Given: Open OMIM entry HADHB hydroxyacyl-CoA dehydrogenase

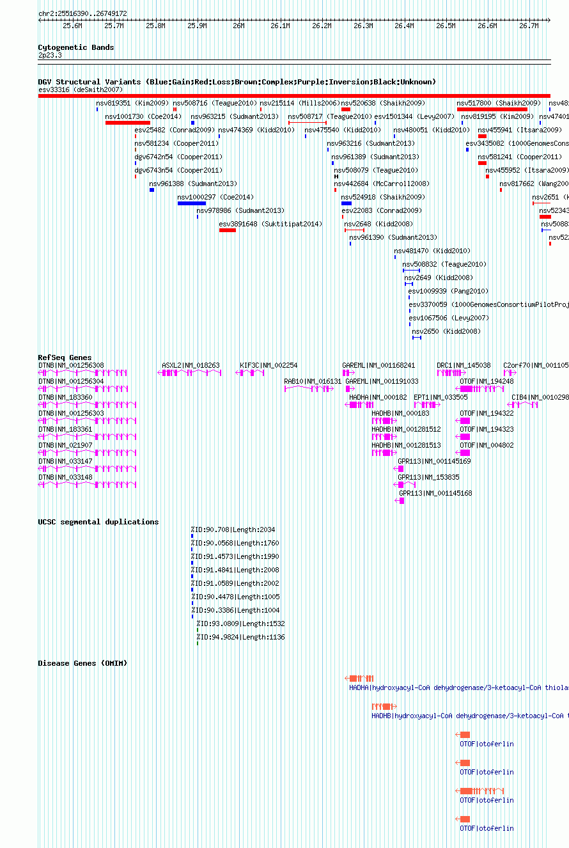Looking at the screenshot, I should click(470, 716).
